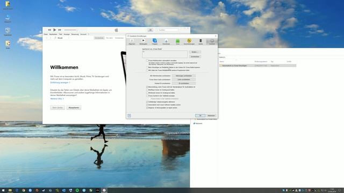Open the Anzeige menu in iTunes
This screenshot has height=193, width=344.
(67, 34)
